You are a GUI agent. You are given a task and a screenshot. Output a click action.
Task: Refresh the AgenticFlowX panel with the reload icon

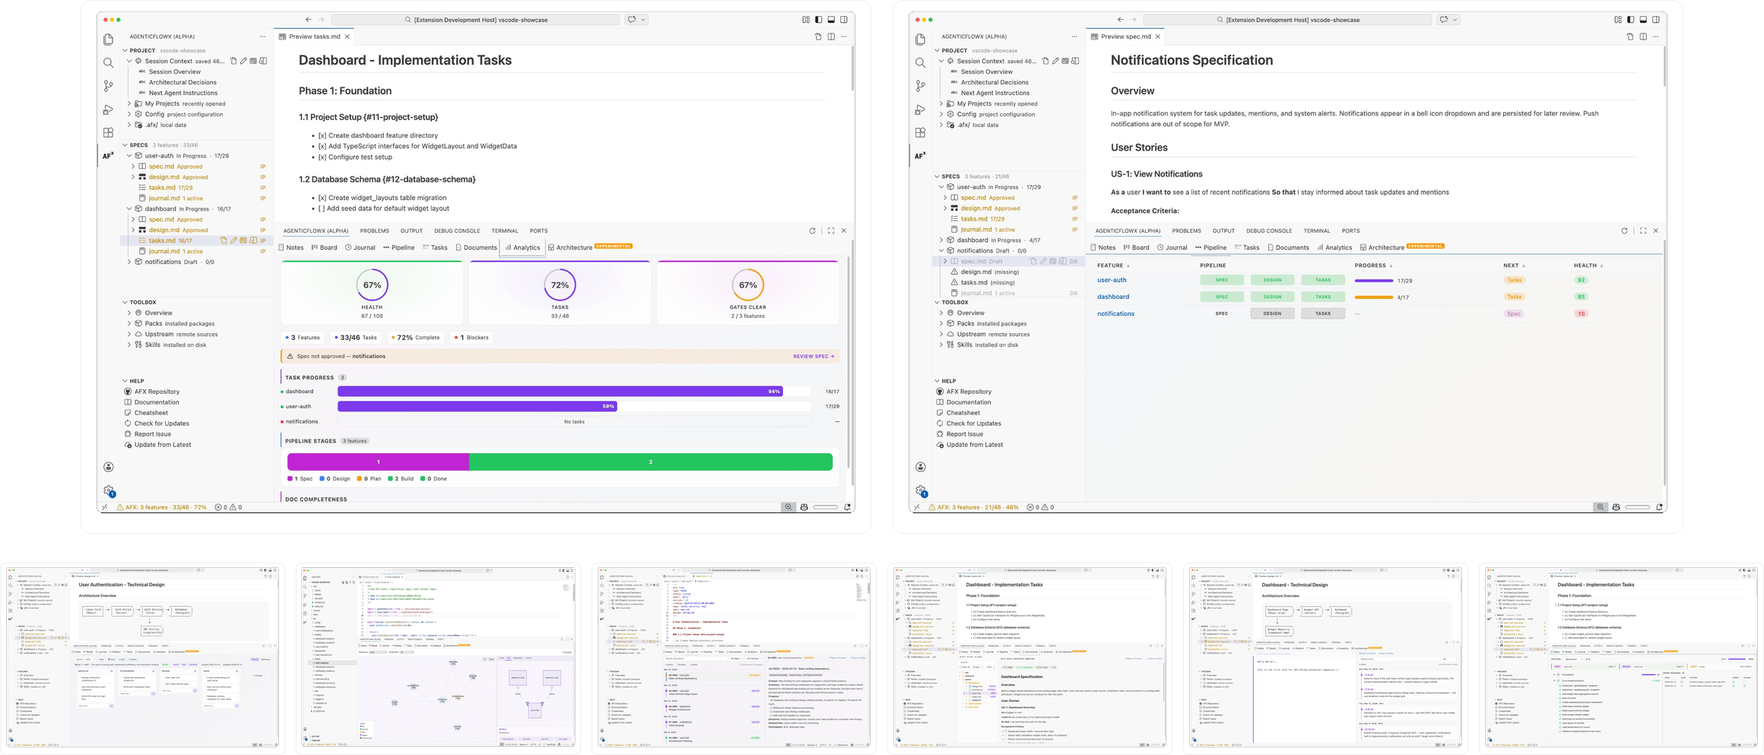(x=812, y=230)
